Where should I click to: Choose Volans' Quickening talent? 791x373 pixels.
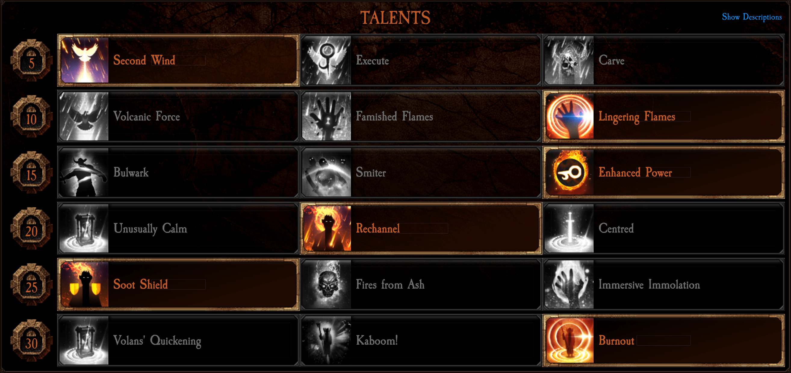click(x=178, y=340)
